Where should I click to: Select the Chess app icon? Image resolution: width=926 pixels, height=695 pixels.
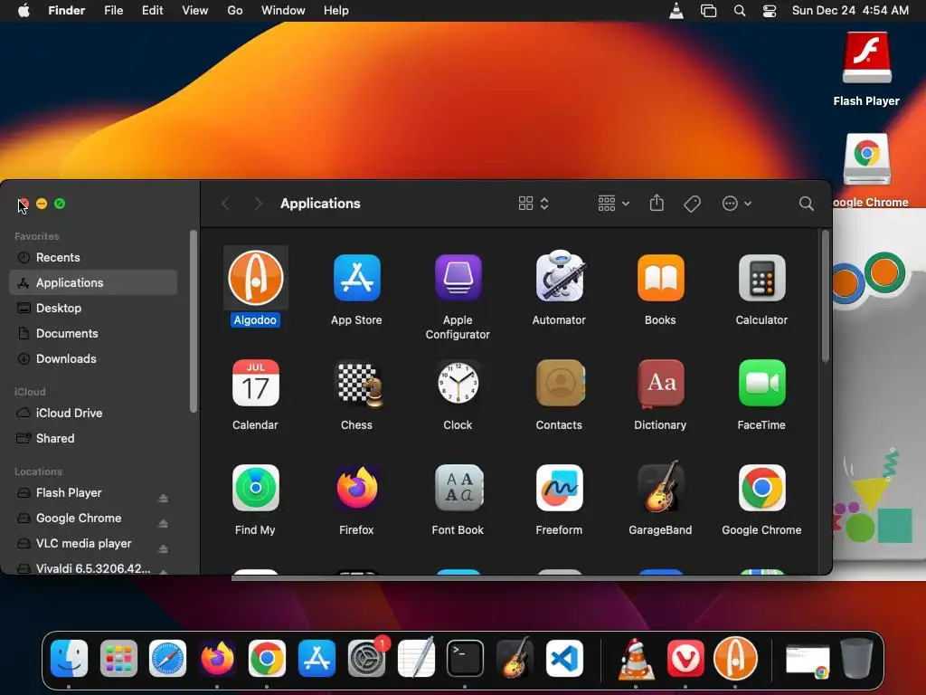(358, 384)
